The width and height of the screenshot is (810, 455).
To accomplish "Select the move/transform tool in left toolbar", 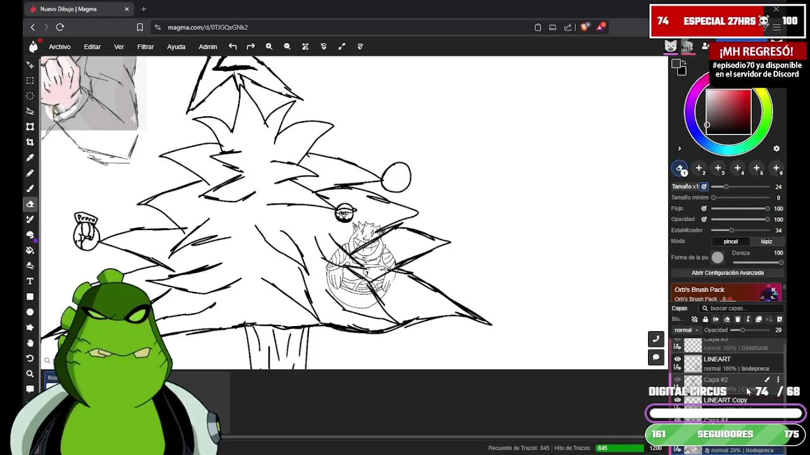I will (x=30, y=65).
